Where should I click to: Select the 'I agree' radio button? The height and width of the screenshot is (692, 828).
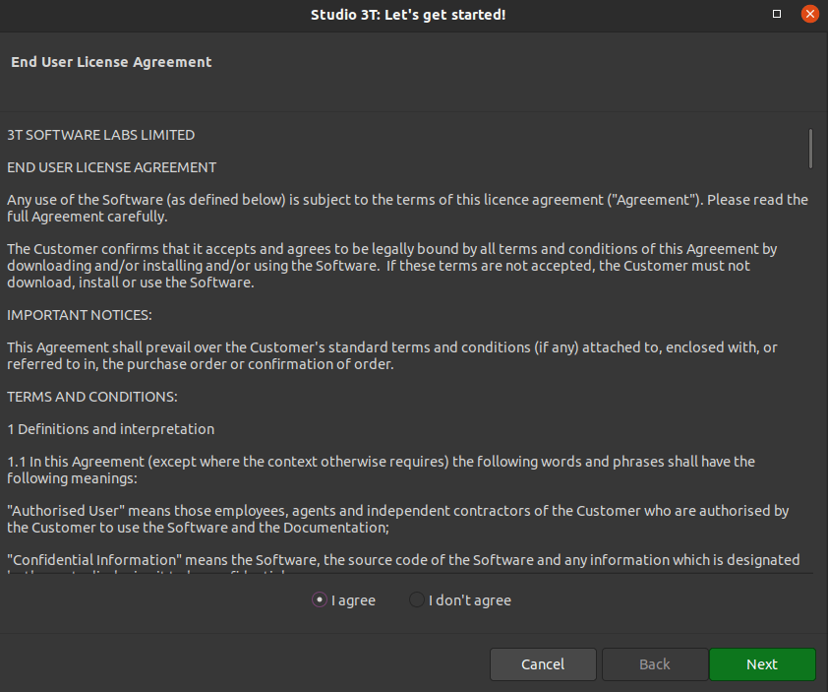click(319, 600)
